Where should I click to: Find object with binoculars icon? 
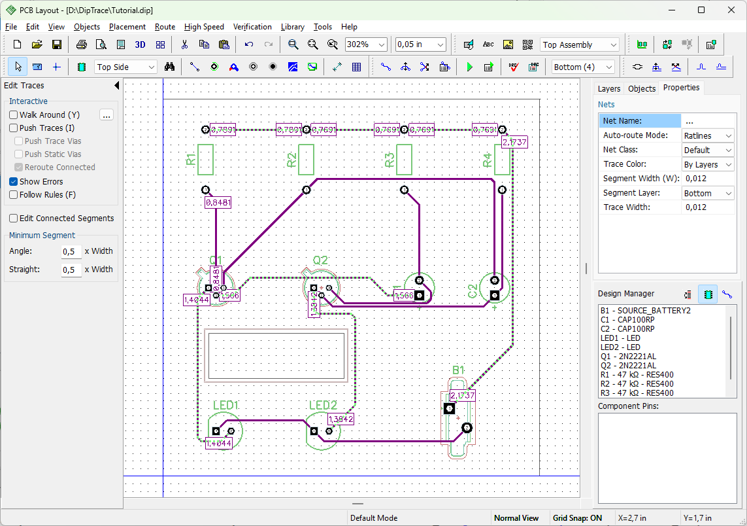click(170, 67)
